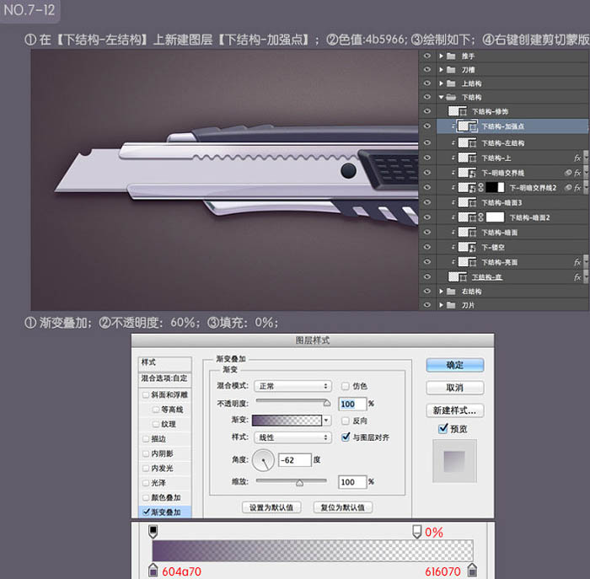Enable 光泽 effect checkbox
The width and height of the screenshot is (590, 579).
(x=146, y=483)
